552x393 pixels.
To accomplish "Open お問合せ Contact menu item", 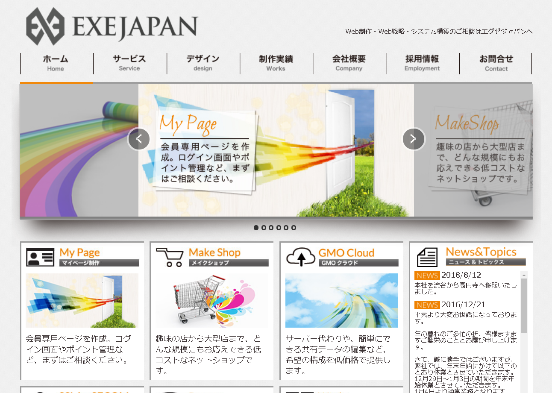I will (496, 63).
